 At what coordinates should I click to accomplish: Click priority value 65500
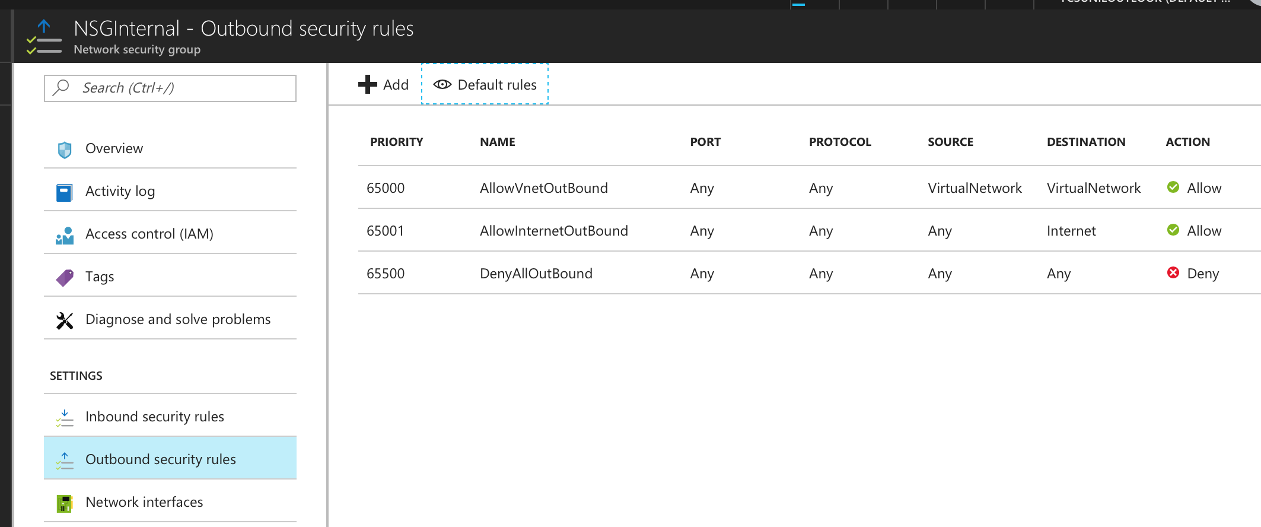(x=386, y=274)
